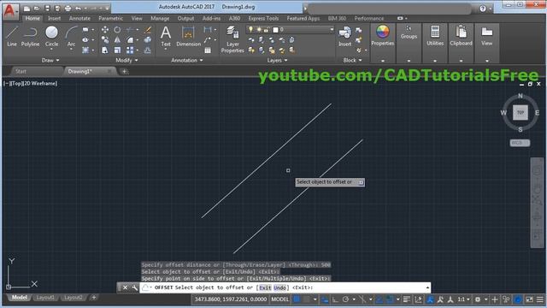The image size is (547, 308).
Task: Click the Undo arrow in quick access toolbar
Action: (x=78, y=8)
